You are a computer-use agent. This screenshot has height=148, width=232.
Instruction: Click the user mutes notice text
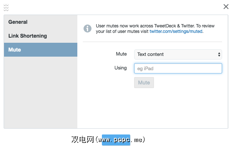pos(154,26)
